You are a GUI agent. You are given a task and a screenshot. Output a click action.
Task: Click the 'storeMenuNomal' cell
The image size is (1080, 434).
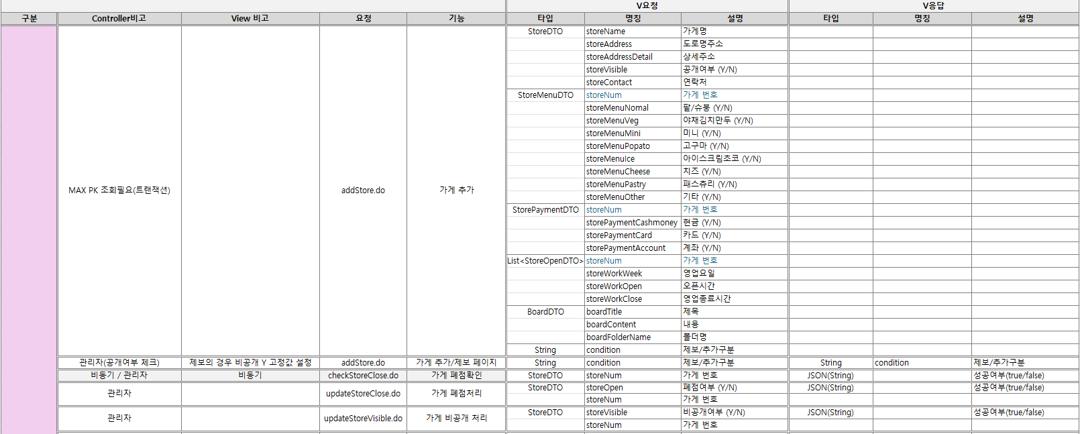[x=633, y=108]
